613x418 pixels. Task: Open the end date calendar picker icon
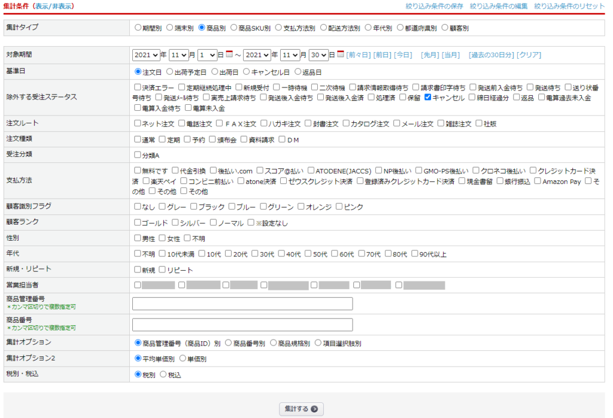click(x=341, y=54)
